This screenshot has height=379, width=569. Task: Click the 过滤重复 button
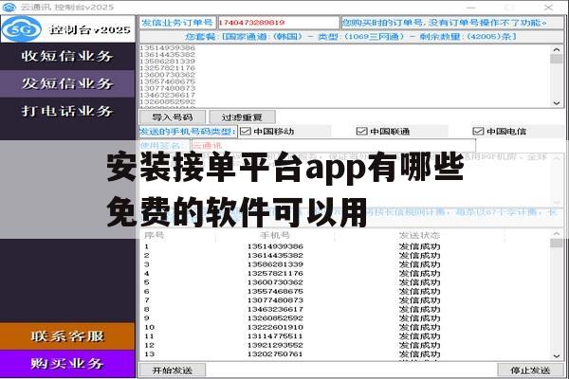[x=242, y=117]
